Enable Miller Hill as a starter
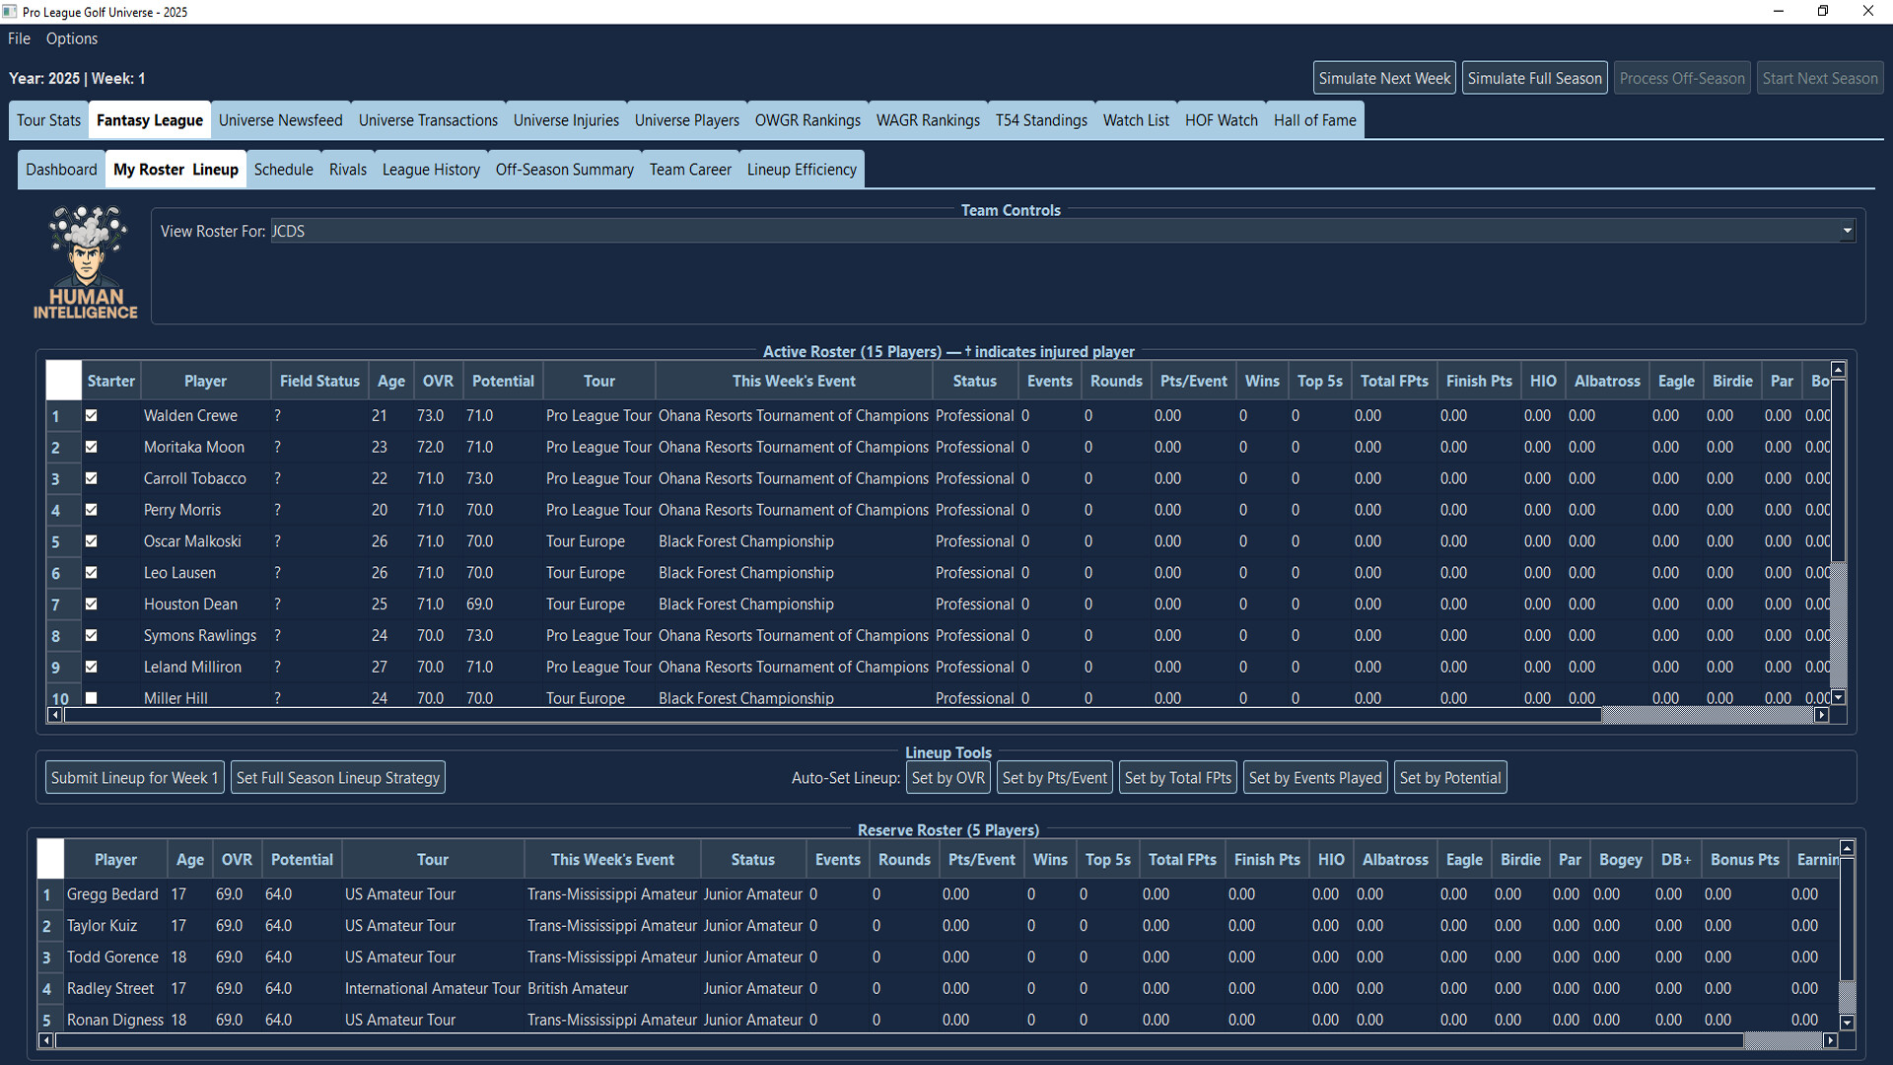The height and width of the screenshot is (1065, 1893). (x=91, y=697)
